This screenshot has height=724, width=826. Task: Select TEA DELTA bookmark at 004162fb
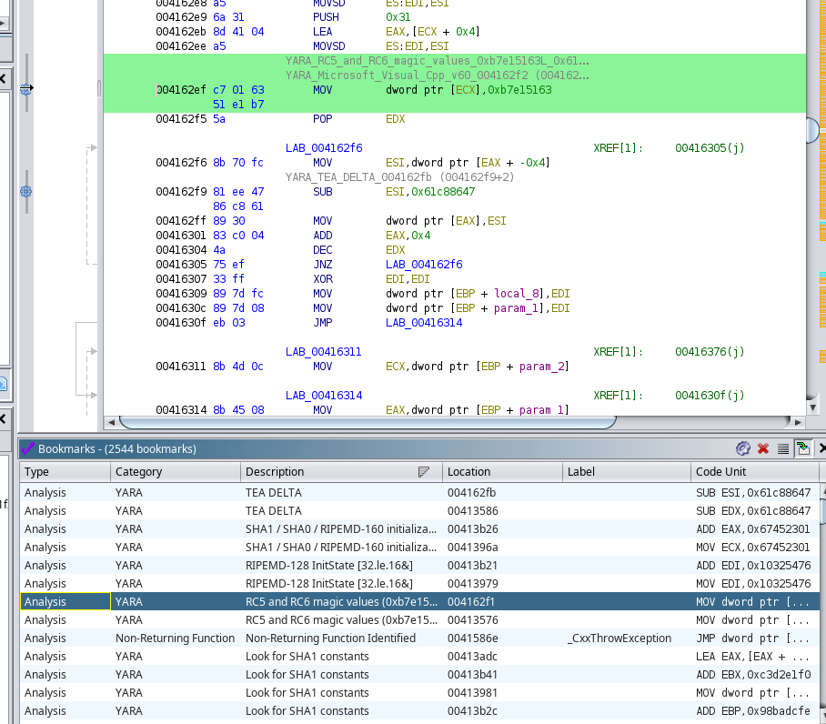(x=419, y=493)
